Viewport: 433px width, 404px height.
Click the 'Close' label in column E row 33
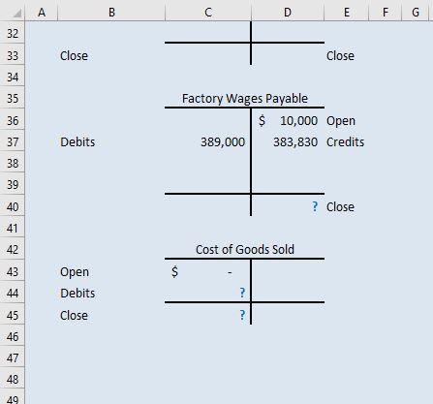(x=340, y=55)
